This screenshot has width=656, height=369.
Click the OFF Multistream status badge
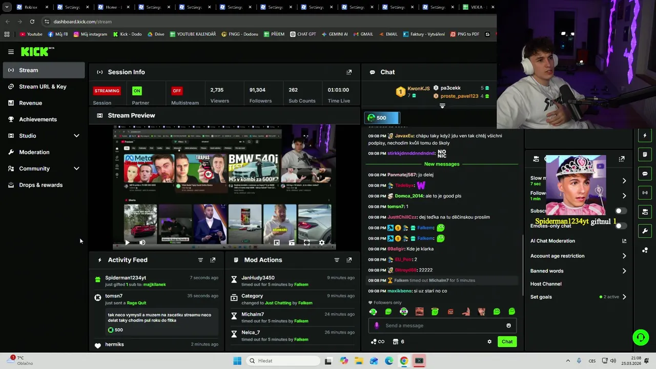pyautogui.click(x=177, y=91)
